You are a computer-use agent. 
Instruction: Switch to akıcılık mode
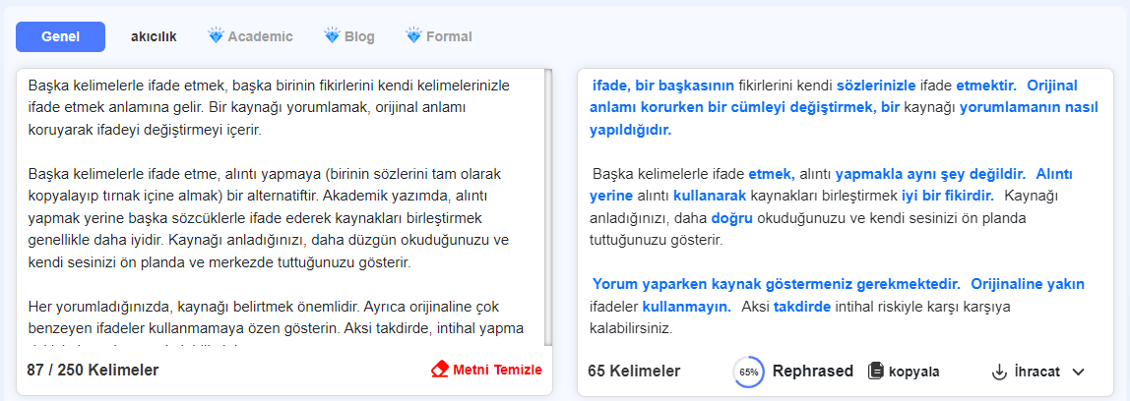[154, 36]
